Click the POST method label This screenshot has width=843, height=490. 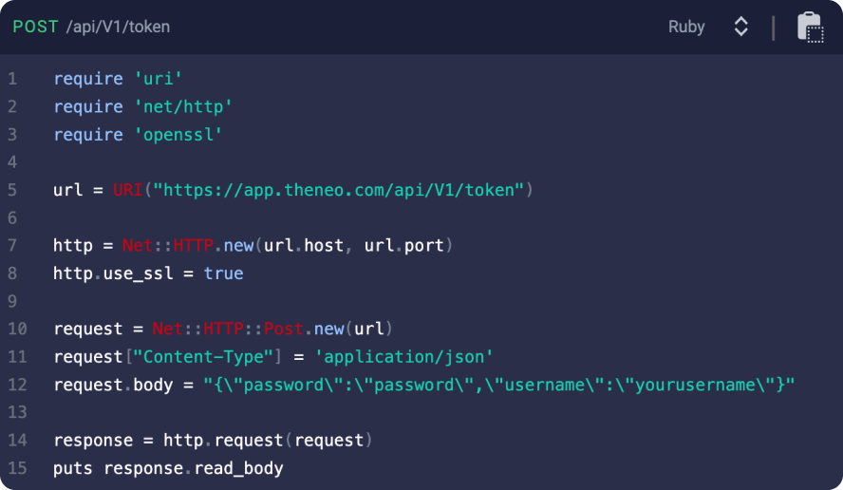[35, 27]
